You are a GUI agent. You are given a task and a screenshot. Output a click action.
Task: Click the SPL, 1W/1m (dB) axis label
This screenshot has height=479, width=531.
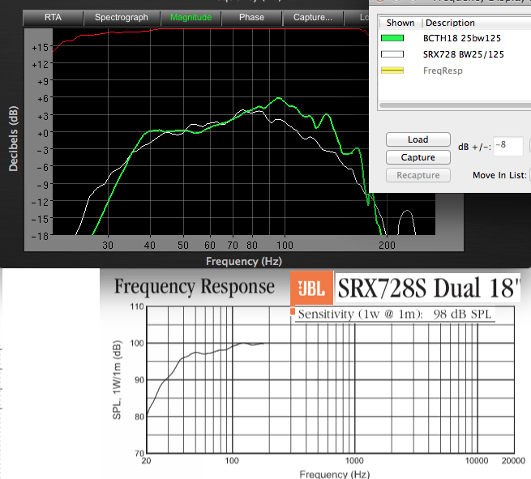click(117, 380)
